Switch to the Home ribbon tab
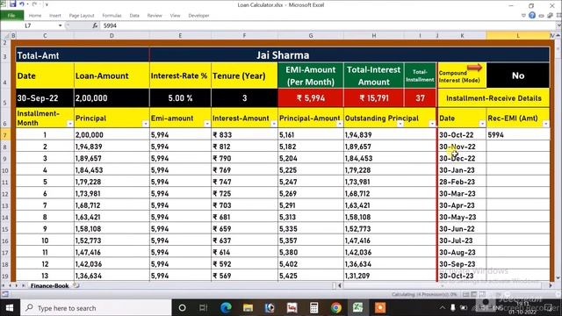The image size is (562, 316). pos(35,16)
